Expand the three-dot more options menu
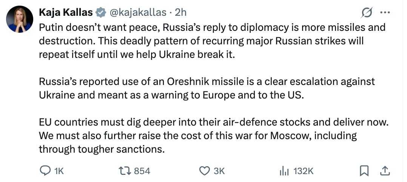 385,12
